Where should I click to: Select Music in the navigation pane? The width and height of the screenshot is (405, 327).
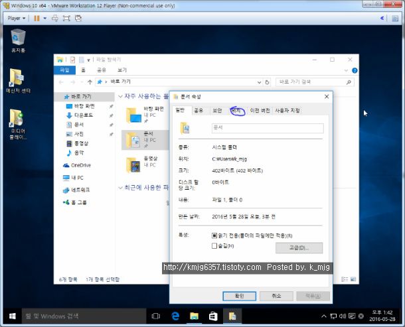point(79,153)
